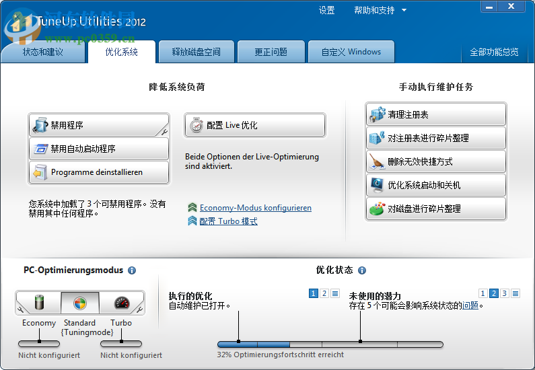The height and width of the screenshot is (370, 535).
Task: Open 配置 Turbo 模式 link
Action: pyautogui.click(x=228, y=221)
